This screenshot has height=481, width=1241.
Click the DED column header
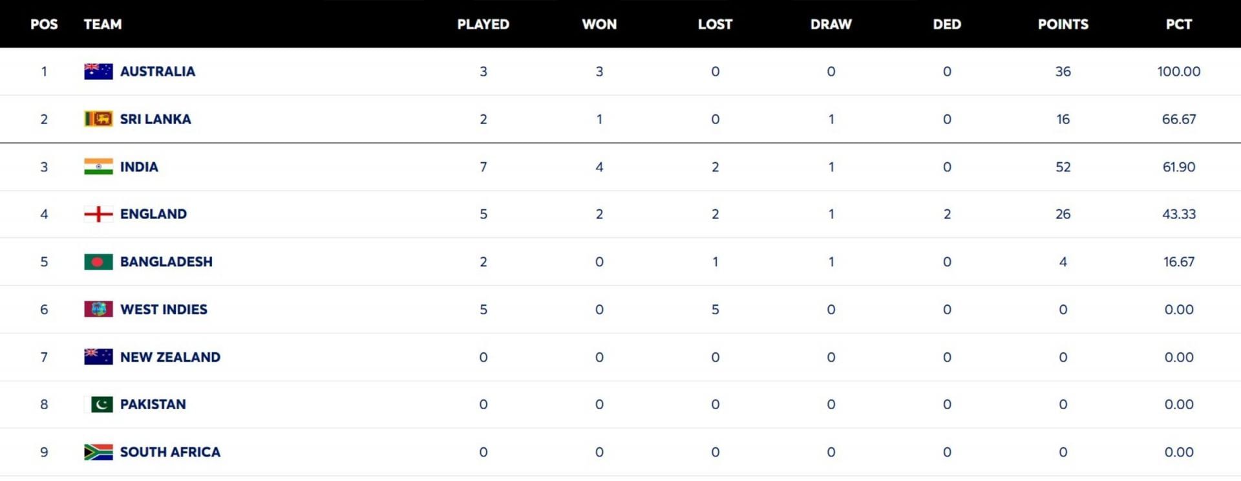coord(946,25)
